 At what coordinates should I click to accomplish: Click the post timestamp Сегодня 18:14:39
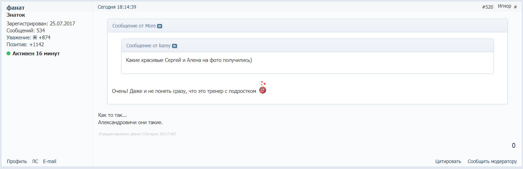pos(116,7)
